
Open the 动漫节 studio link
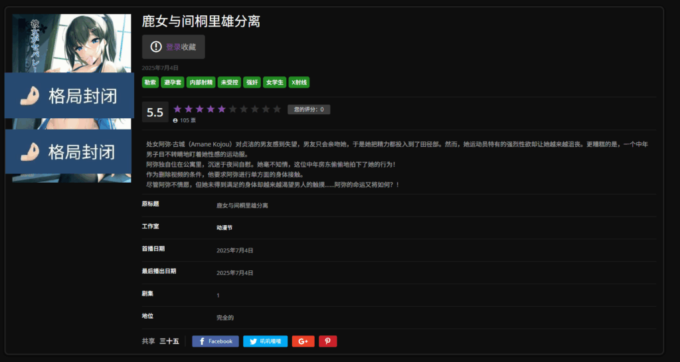[x=224, y=228]
